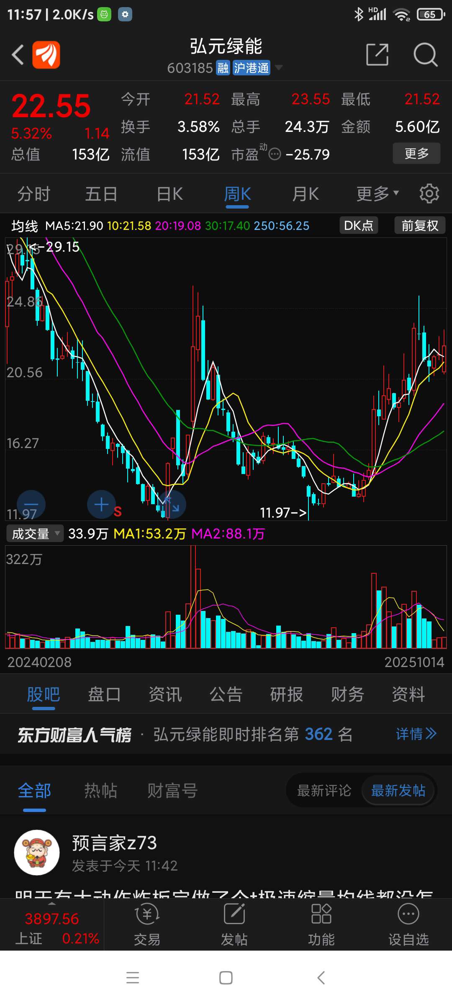This screenshot has height=1005, width=452.
Task: Tap 最高 value 23.55
Action: 311,99
